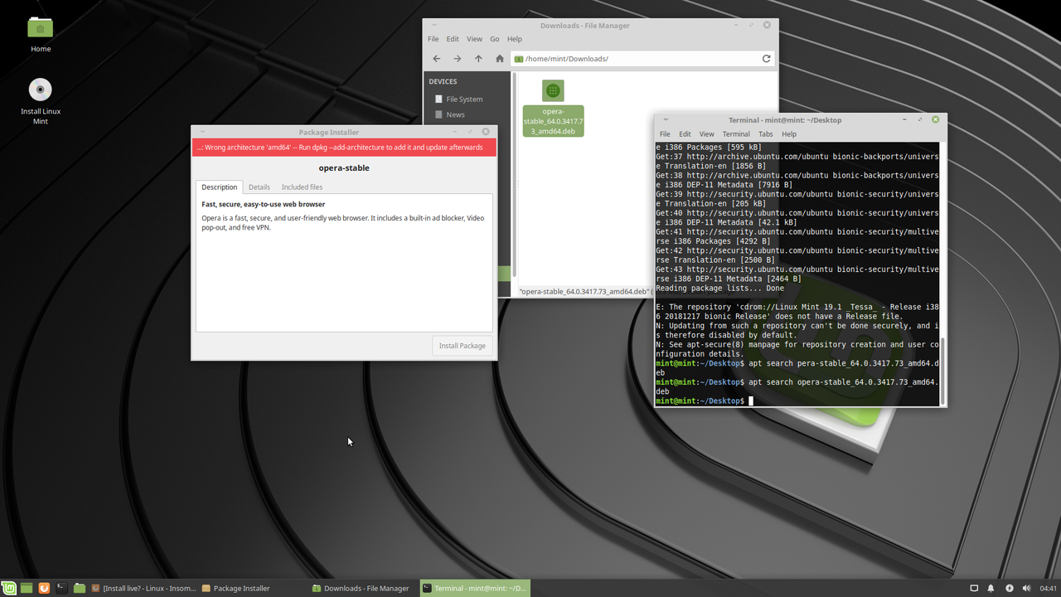
Task: Open the power manager tray icon
Action: click(1009, 588)
